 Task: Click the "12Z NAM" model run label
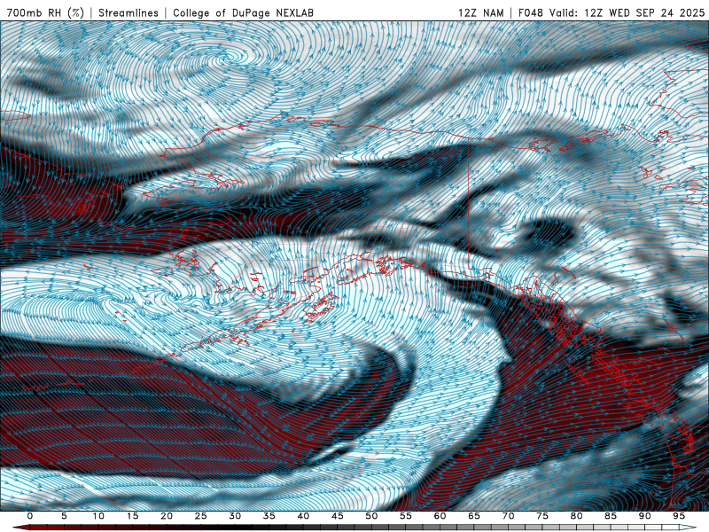click(480, 12)
